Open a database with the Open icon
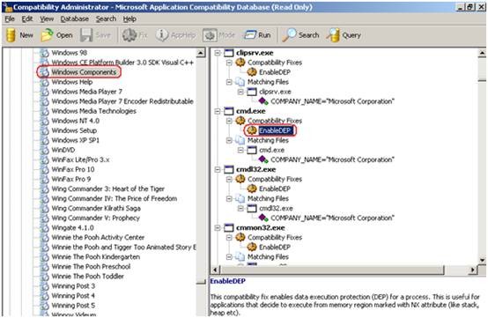Image resolution: width=488 pixels, height=318 pixels. (47, 35)
